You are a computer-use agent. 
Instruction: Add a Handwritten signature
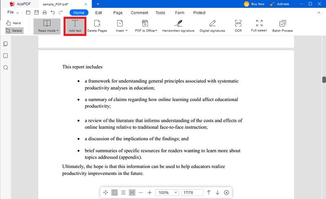coord(178,26)
